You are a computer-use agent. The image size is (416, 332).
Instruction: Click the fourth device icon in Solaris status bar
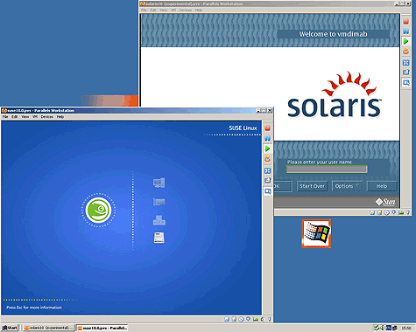[393, 212]
